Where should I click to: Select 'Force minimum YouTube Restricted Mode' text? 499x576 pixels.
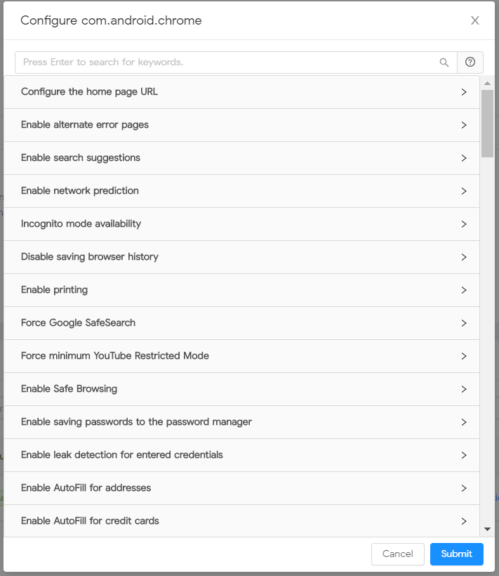click(x=115, y=356)
